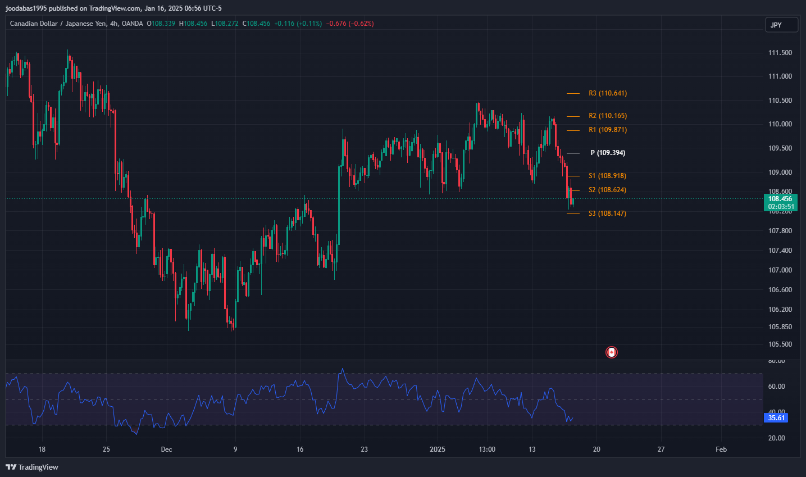Click the blue 35.61 RSI value tag
The image size is (806, 477).
776,418
